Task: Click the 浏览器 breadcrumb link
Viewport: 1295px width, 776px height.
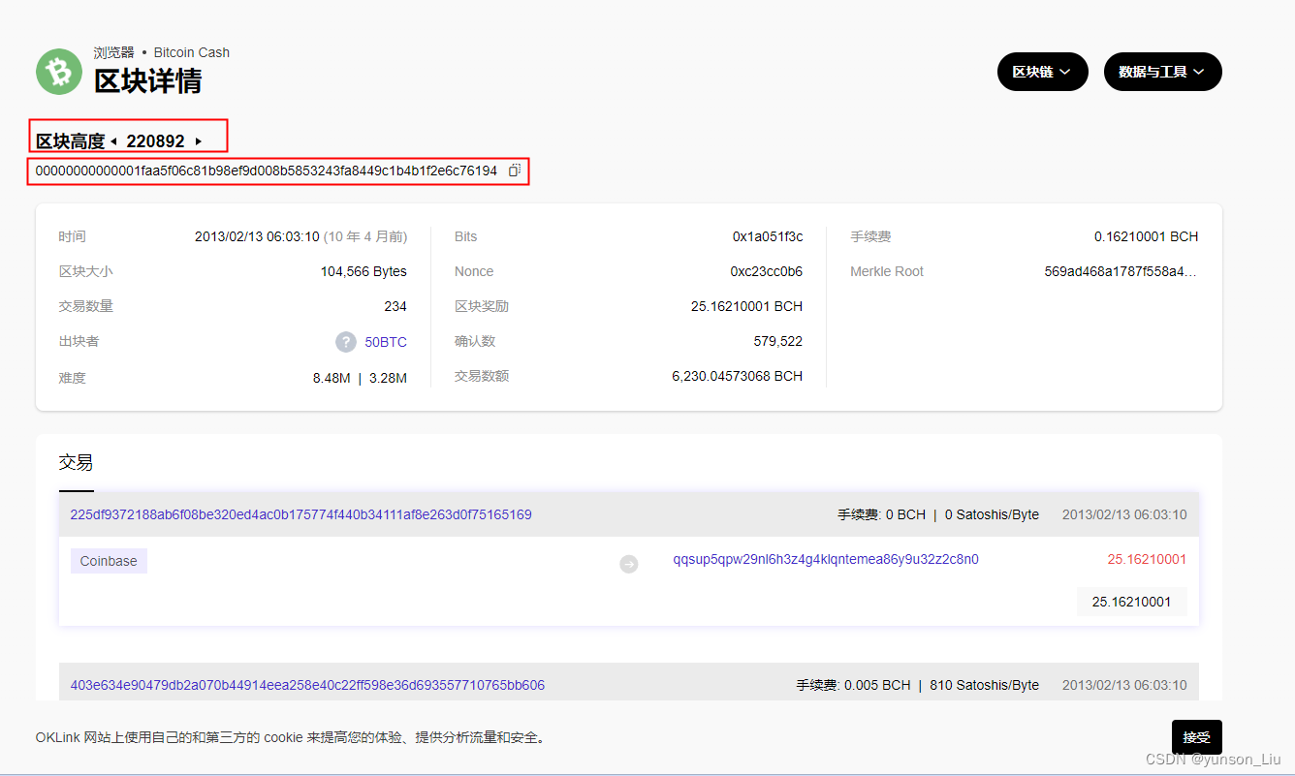Action: point(114,51)
